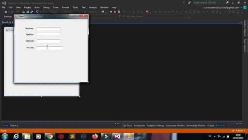Image resolution: width=248 pixels, height=140 pixels.
Task: Expand the Publish arrow in status bar
Action: click(x=245, y=131)
